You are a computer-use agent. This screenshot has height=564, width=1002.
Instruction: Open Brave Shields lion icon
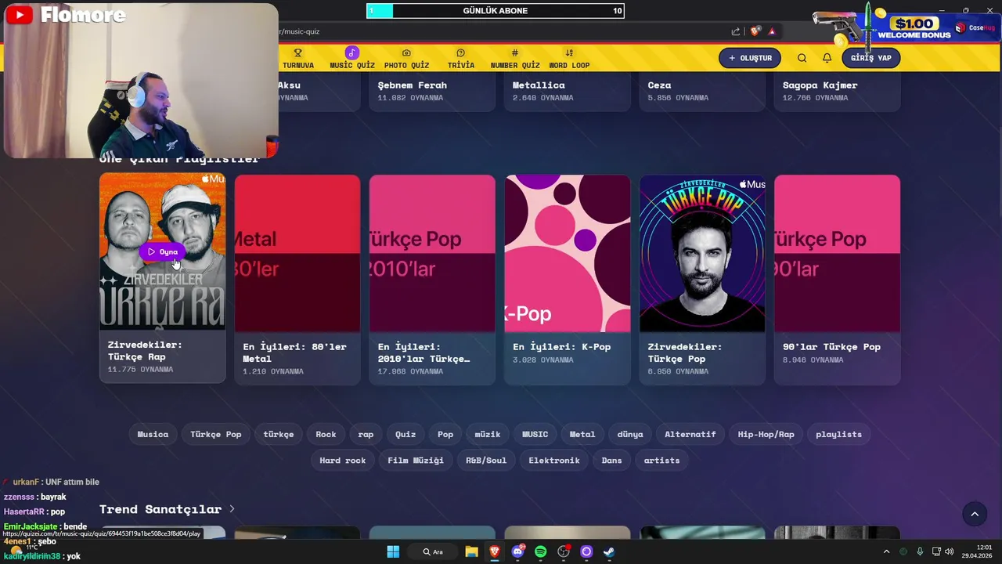[755, 31]
